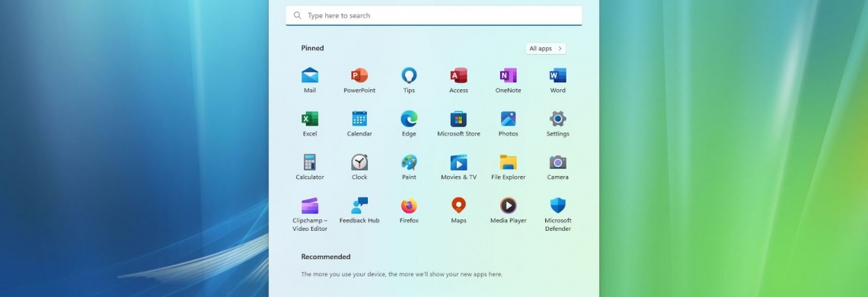Launch Paint

(x=409, y=167)
